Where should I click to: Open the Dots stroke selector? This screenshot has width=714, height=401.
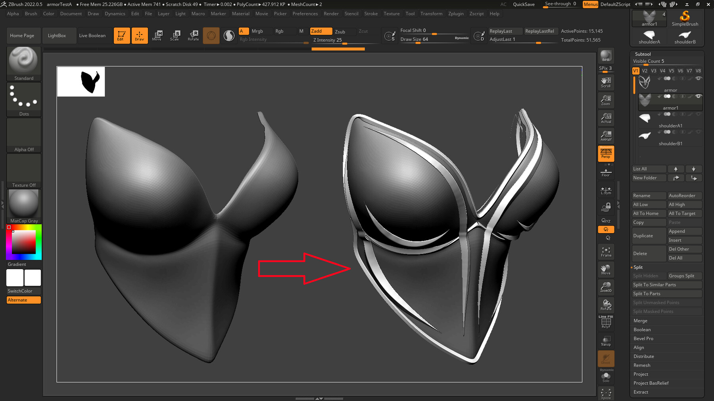point(24,99)
